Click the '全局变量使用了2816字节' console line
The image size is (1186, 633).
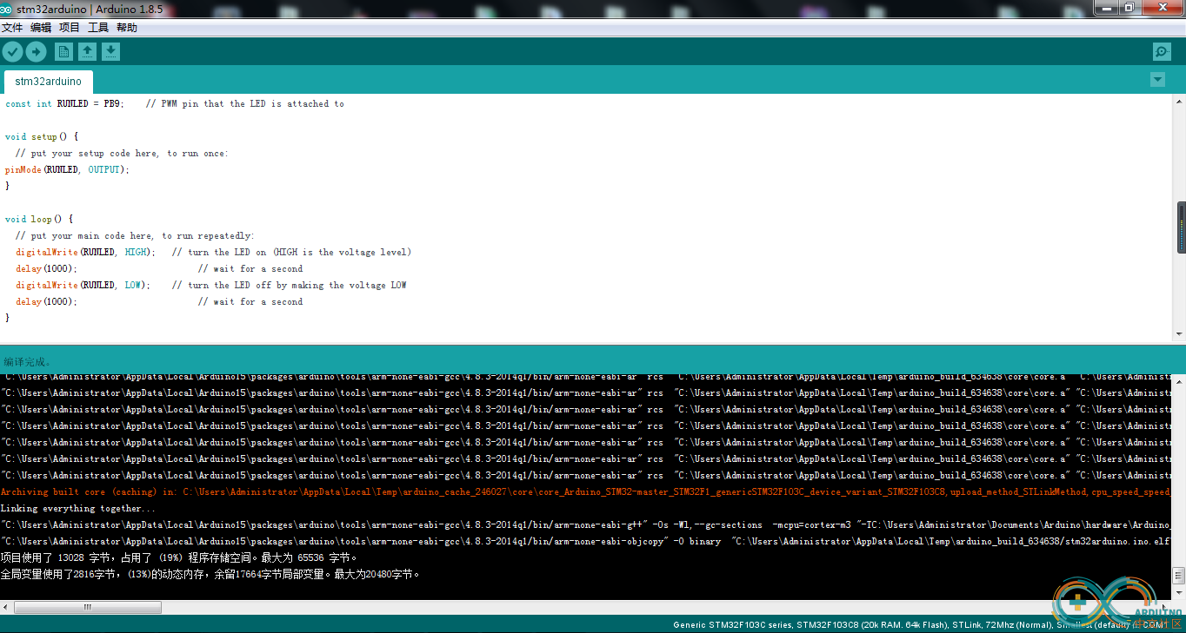tap(210, 574)
